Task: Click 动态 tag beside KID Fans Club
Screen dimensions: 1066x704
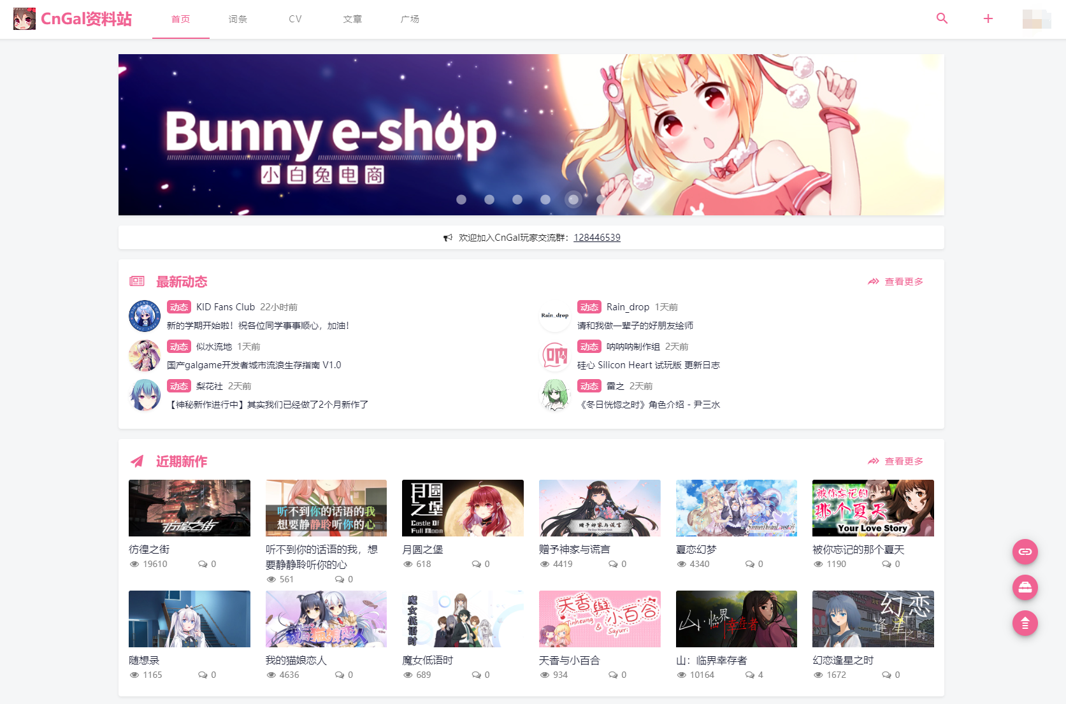Action: point(179,307)
